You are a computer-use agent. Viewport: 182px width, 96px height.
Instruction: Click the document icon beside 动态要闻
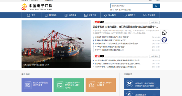66,15
